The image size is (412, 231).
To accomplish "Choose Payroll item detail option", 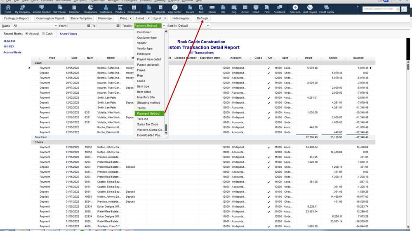I will pyautogui.click(x=149, y=59).
